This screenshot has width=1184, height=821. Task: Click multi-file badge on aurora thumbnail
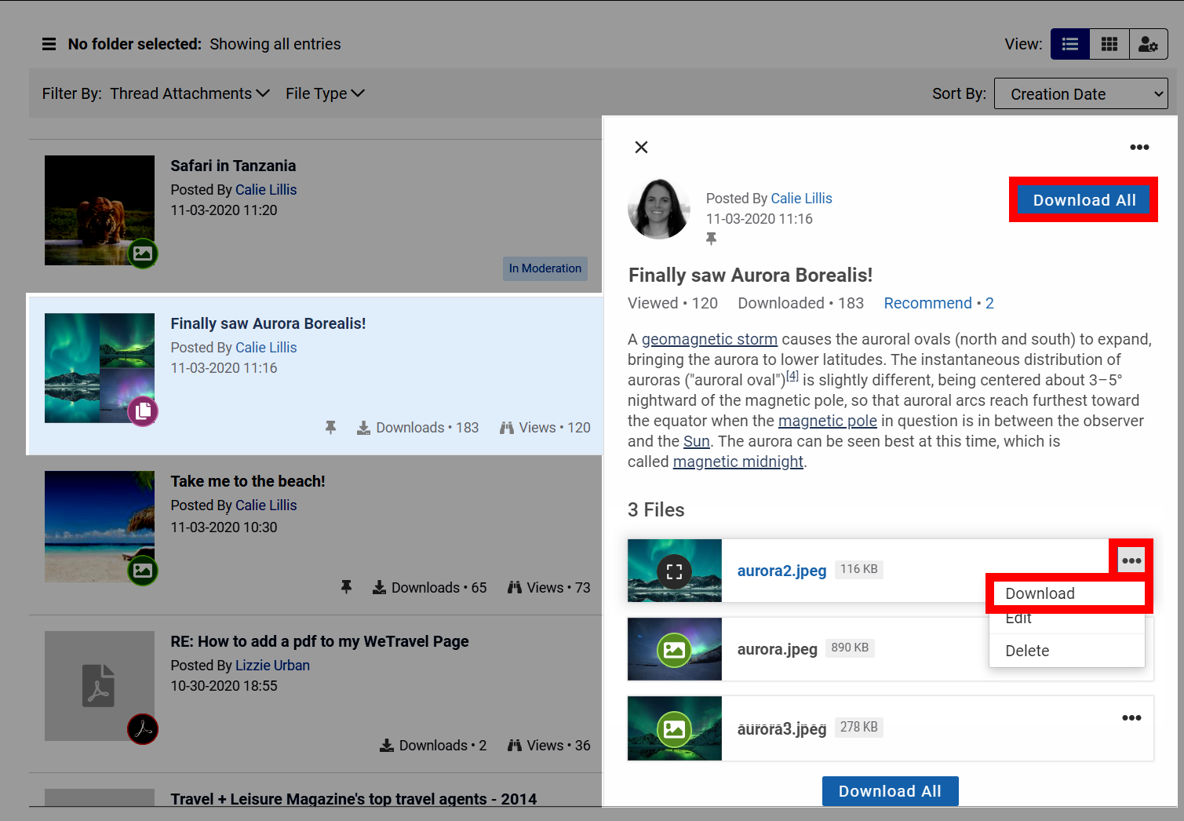click(x=143, y=410)
